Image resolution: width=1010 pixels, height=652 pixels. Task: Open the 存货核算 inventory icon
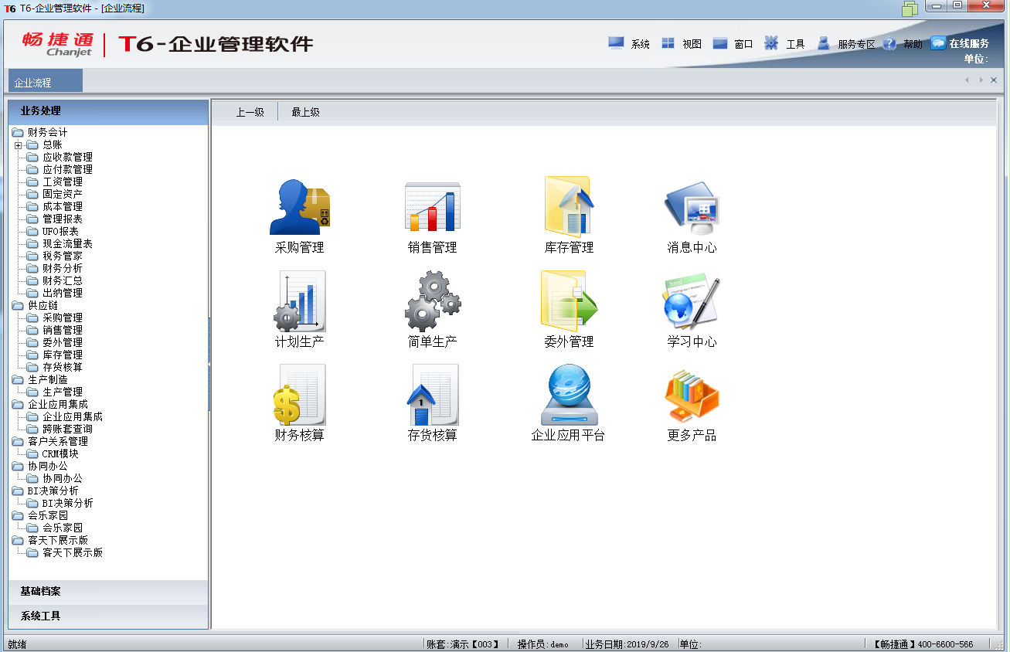[433, 395]
